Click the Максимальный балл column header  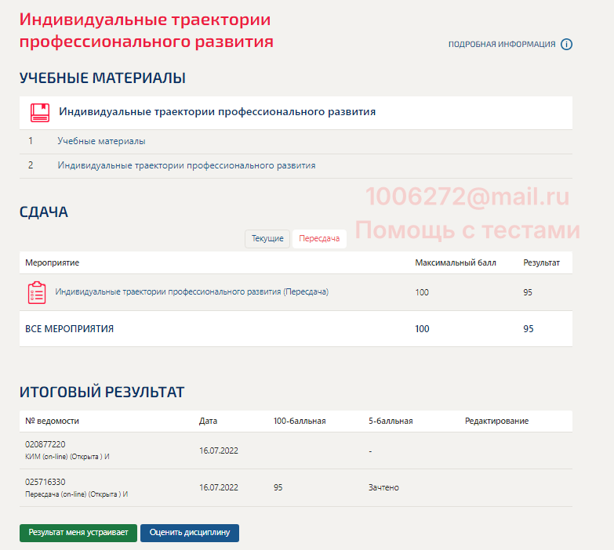[x=455, y=262]
